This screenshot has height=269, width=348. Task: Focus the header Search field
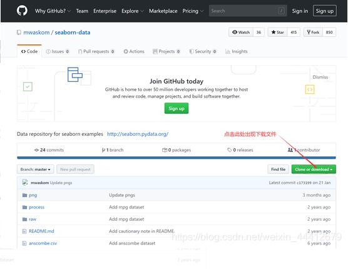coord(248,11)
